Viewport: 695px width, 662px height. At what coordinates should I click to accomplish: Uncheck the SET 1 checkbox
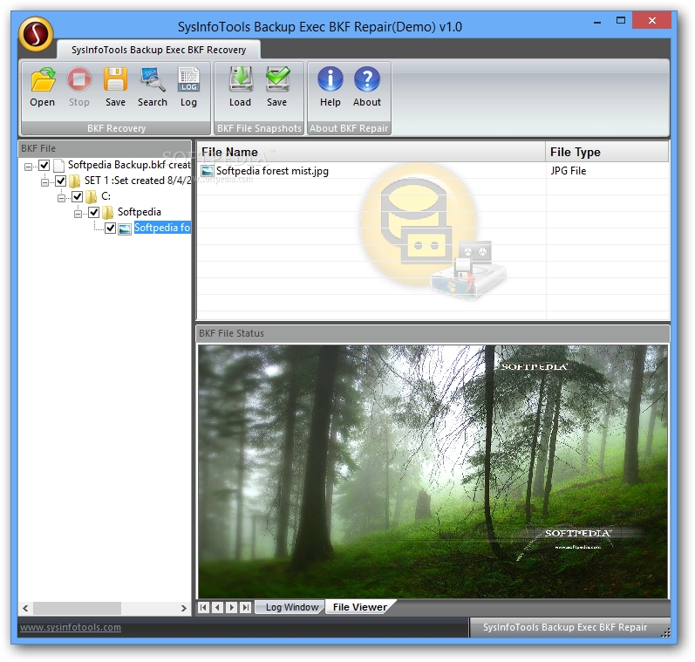pyautogui.click(x=60, y=181)
